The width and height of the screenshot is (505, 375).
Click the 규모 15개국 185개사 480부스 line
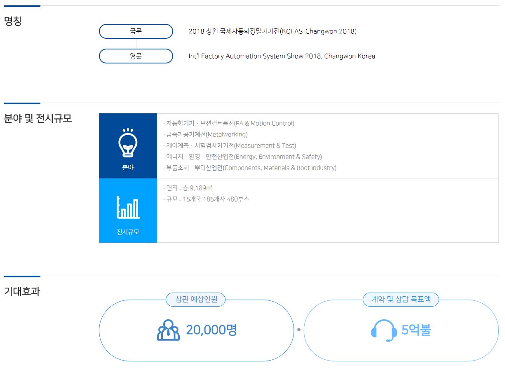click(206, 199)
